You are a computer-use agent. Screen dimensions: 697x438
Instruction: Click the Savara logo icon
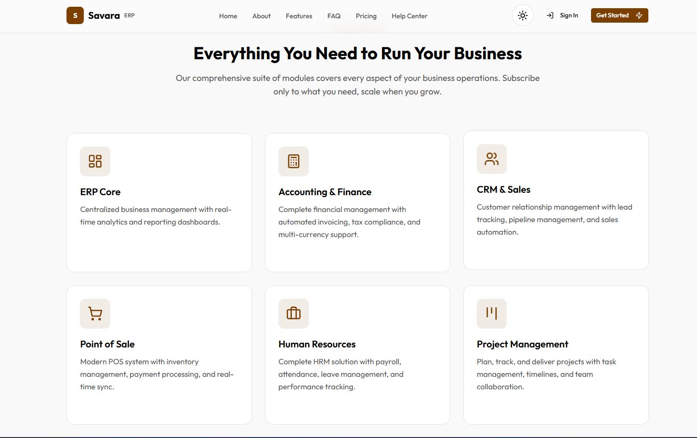tap(75, 15)
